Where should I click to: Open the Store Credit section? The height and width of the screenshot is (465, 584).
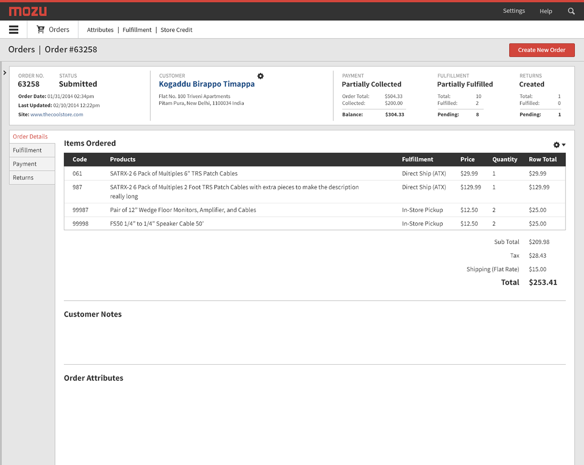pyautogui.click(x=177, y=30)
